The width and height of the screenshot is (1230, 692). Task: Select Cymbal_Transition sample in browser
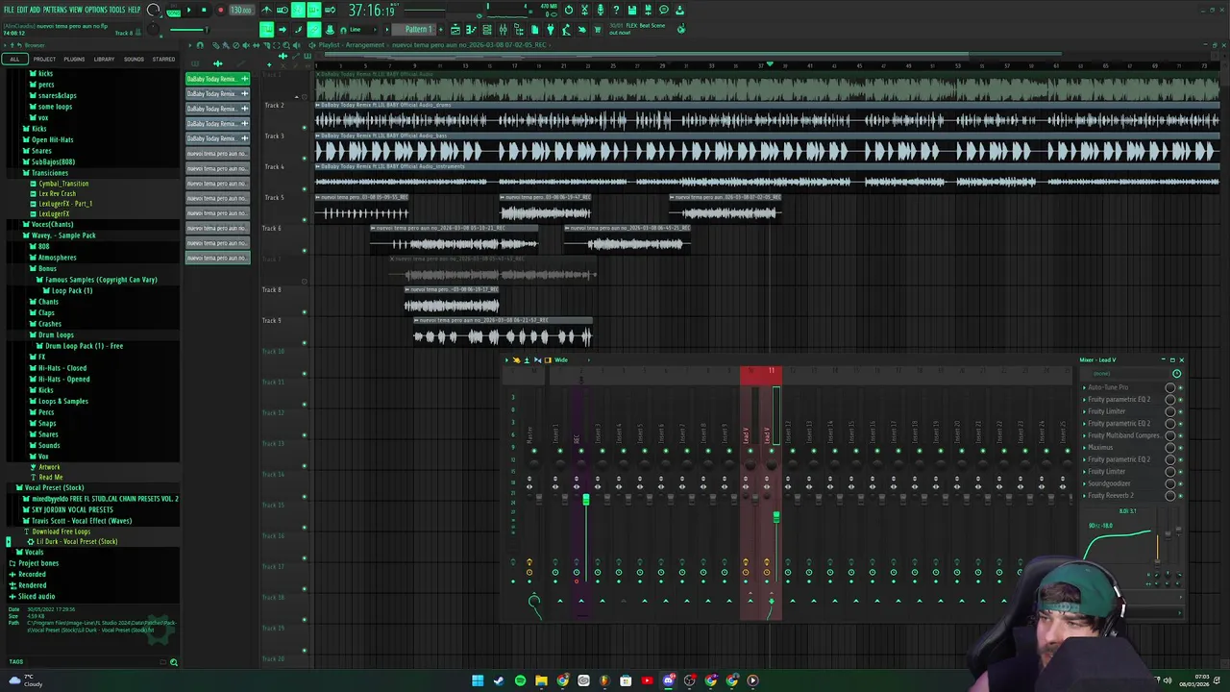pos(63,183)
